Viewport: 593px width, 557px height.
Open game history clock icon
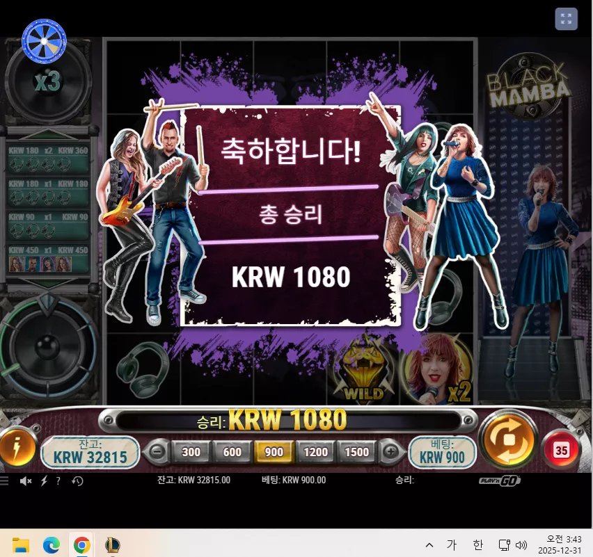click(x=77, y=481)
